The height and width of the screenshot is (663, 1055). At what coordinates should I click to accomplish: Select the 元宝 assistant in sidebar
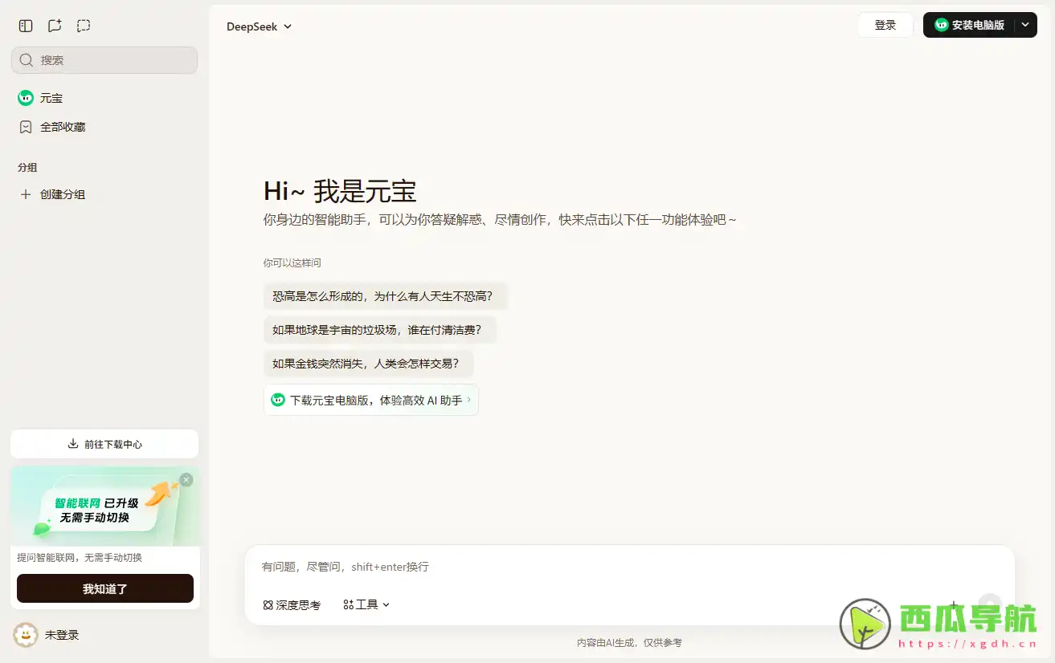(x=51, y=97)
